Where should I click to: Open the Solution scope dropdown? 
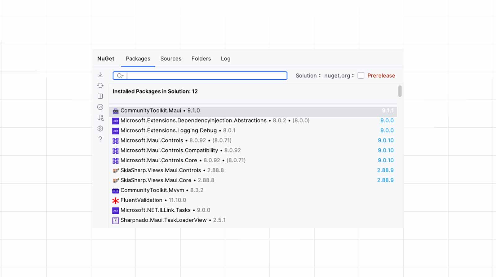[x=308, y=76]
